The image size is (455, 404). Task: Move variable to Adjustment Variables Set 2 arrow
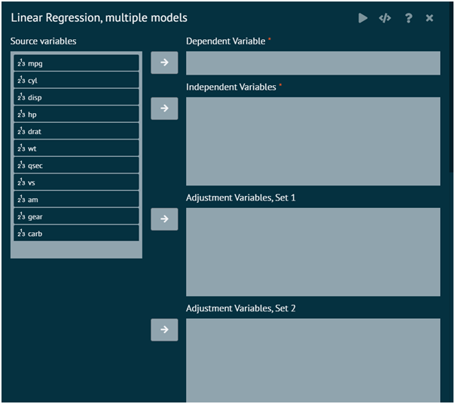point(164,329)
